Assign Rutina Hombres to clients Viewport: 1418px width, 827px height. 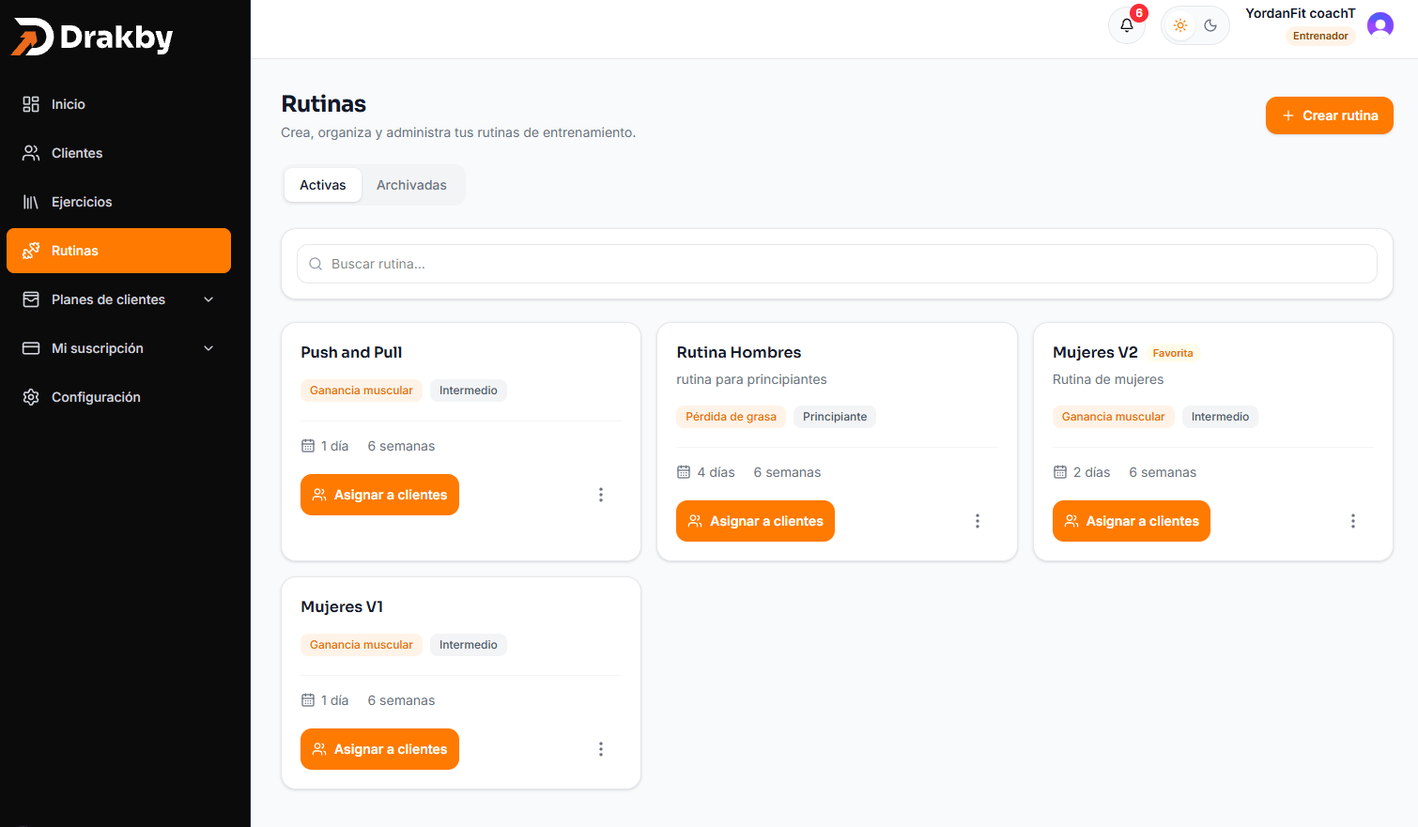coord(755,521)
